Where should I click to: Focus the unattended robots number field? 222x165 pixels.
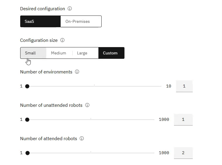183,119
